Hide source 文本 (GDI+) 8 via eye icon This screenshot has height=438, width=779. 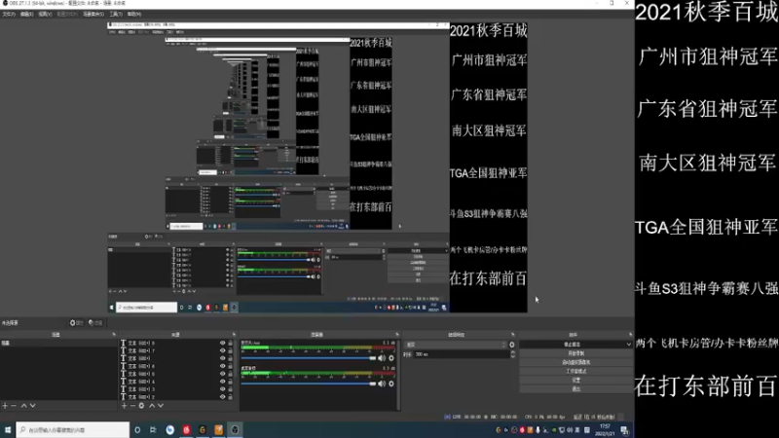[x=223, y=343]
